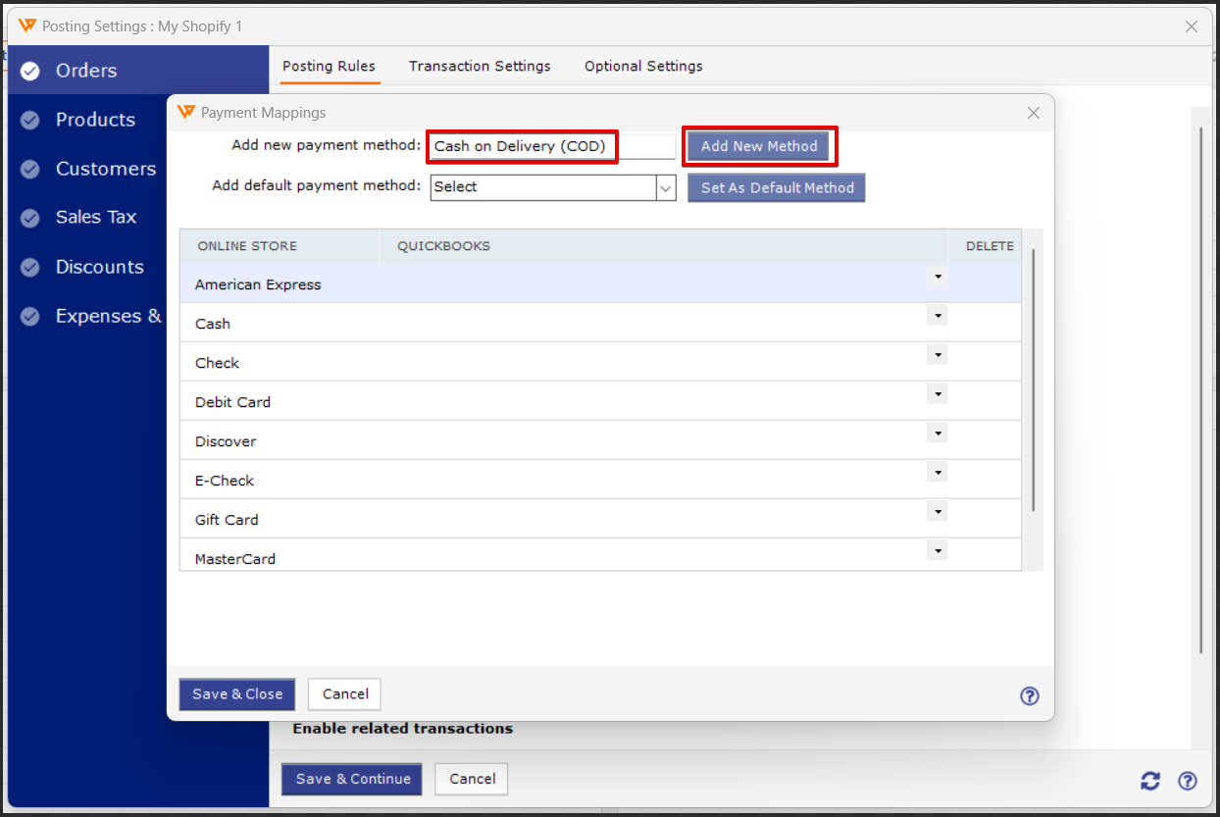Click the new payment method text field

coord(553,146)
